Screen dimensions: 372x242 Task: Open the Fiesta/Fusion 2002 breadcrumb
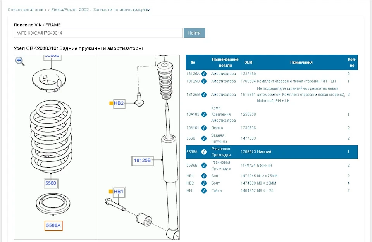coord(70,10)
